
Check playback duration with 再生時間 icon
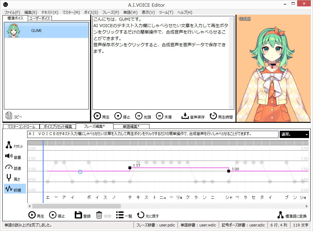pos(221,116)
